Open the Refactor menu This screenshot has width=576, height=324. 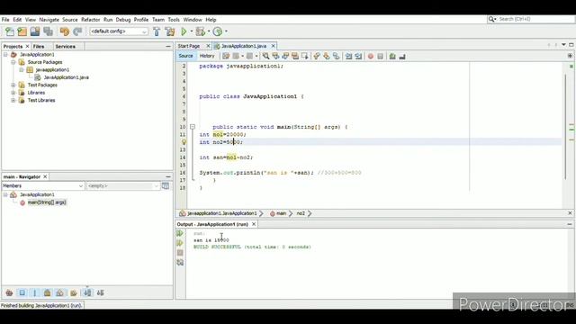coord(90,20)
